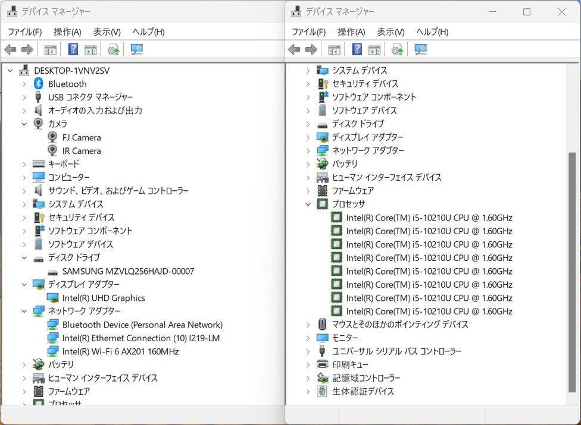Select セキュリティ デバイス in right window
The width and height of the screenshot is (581, 425).
pyautogui.click(x=365, y=84)
